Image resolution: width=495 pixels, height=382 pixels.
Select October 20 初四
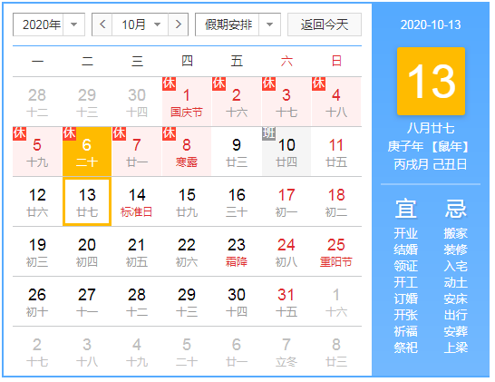pos(87,252)
